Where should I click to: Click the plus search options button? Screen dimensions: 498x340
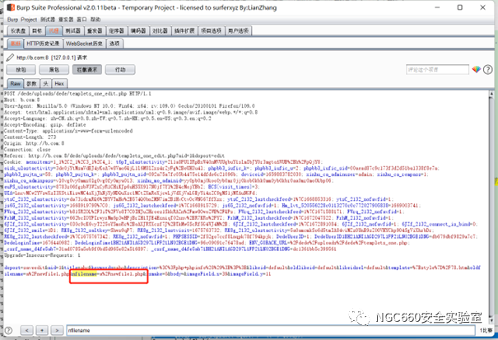(x=42, y=330)
